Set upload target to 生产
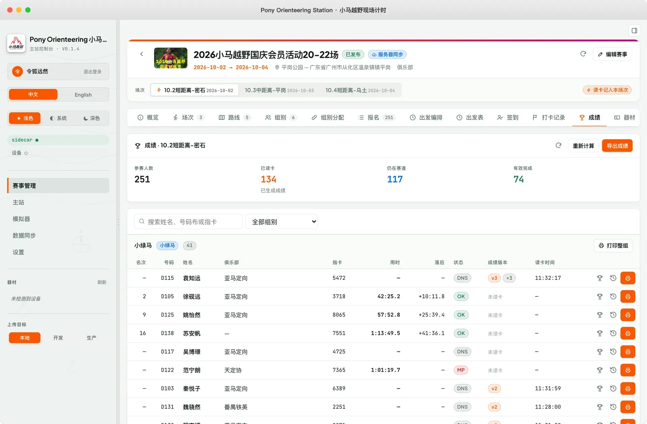This screenshot has width=647, height=424. [x=91, y=338]
